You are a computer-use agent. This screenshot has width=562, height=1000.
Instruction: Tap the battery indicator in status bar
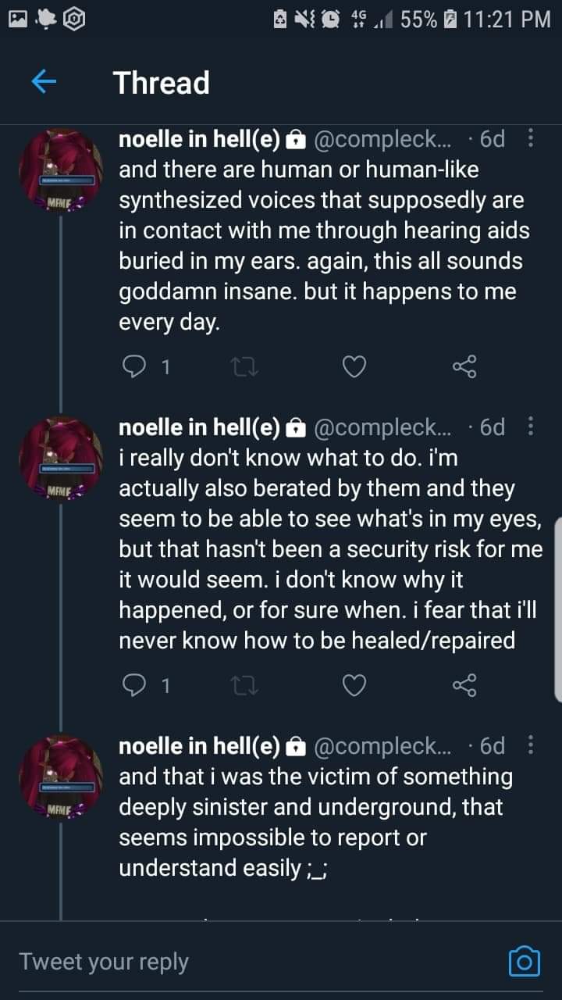coord(450,19)
